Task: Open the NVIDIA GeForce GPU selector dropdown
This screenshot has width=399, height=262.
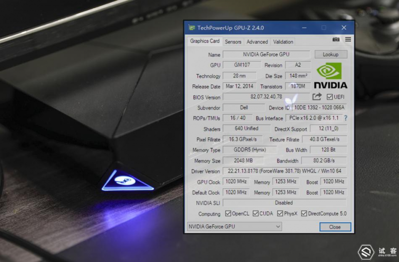Action: tap(234, 227)
